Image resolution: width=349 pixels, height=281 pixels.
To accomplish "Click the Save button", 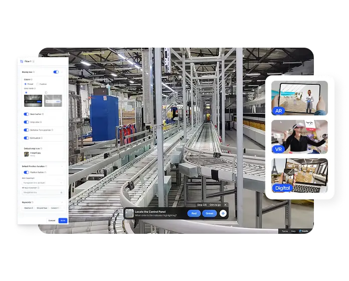I will (x=63, y=221).
